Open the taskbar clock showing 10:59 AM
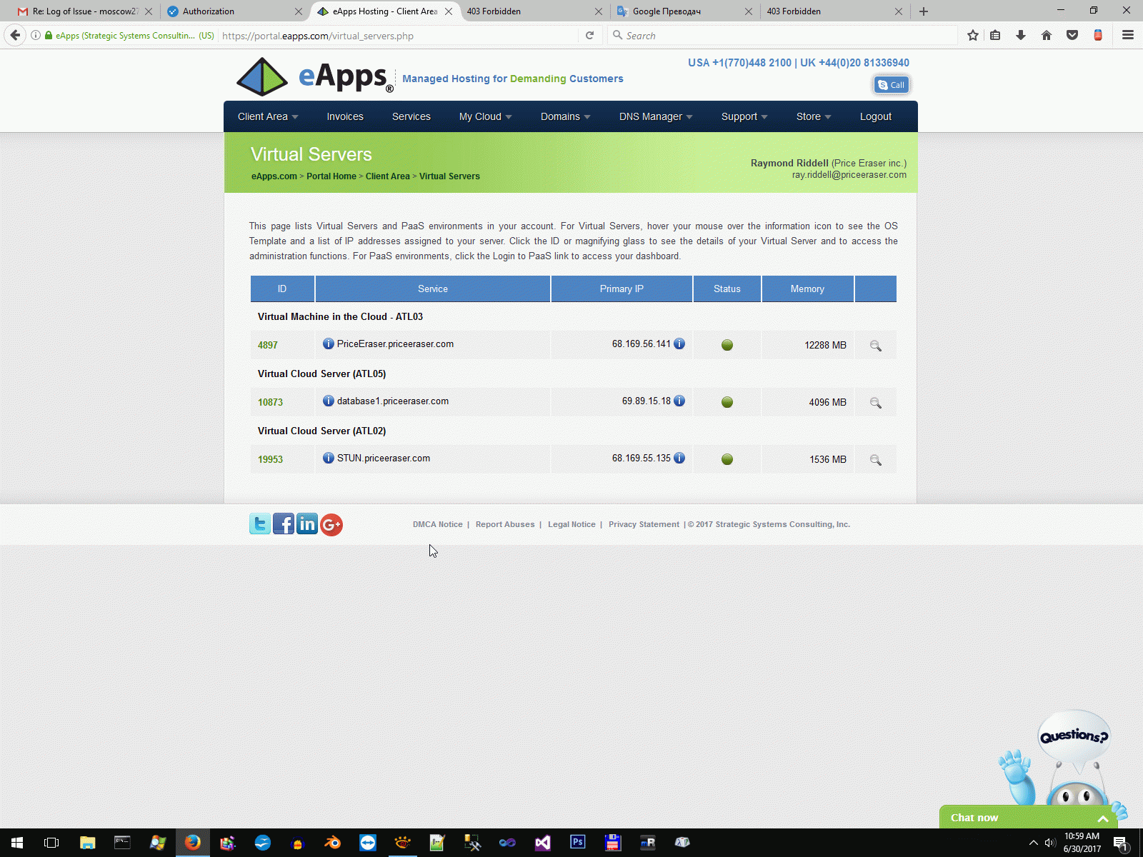The width and height of the screenshot is (1143, 857). tap(1082, 843)
